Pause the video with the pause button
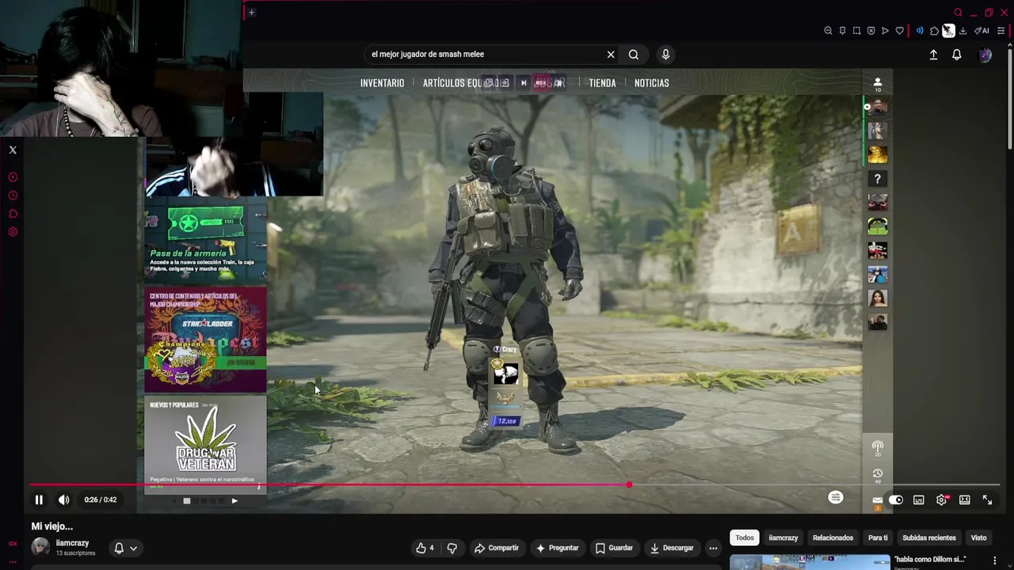The image size is (1014, 570). pos(38,500)
